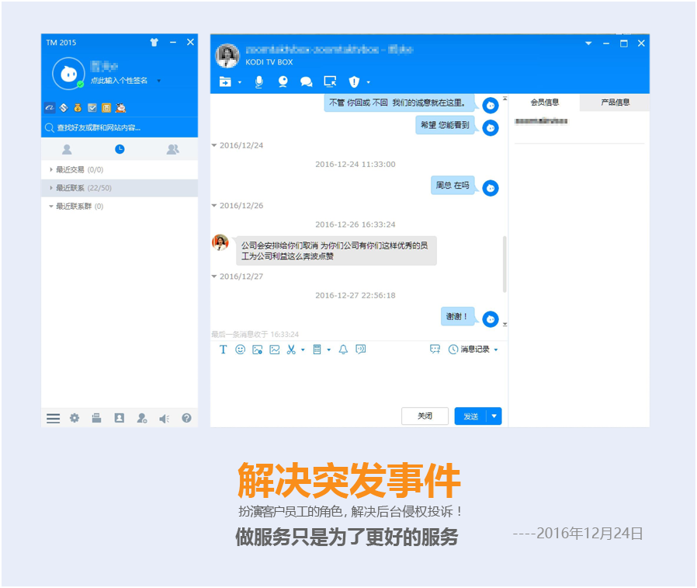The width and height of the screenshot is (697, 588).
Task: Open 消息记录 message history
Action: [x=469, y=350]
